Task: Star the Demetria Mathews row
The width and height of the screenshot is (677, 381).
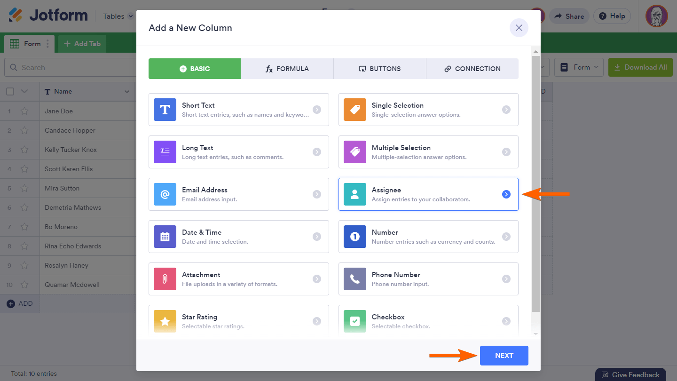Action: click(x=24, y=208)
